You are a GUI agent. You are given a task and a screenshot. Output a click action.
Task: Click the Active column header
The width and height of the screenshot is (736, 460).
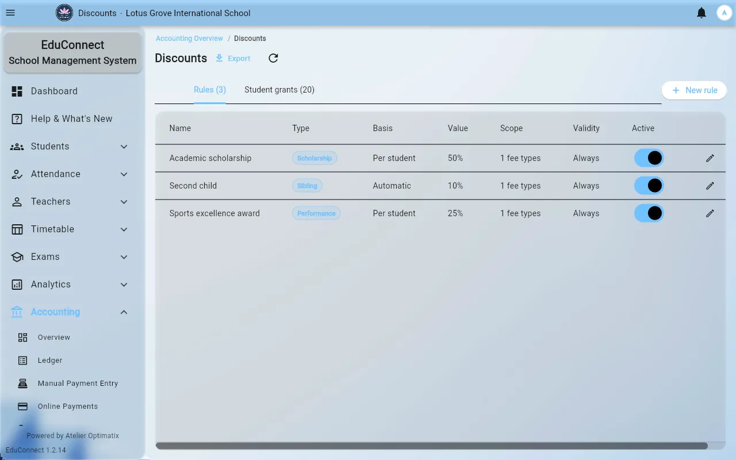(x=643, y=128)
